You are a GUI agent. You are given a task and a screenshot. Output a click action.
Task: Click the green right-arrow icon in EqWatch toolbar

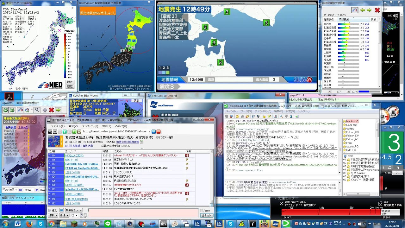point(58,110)
